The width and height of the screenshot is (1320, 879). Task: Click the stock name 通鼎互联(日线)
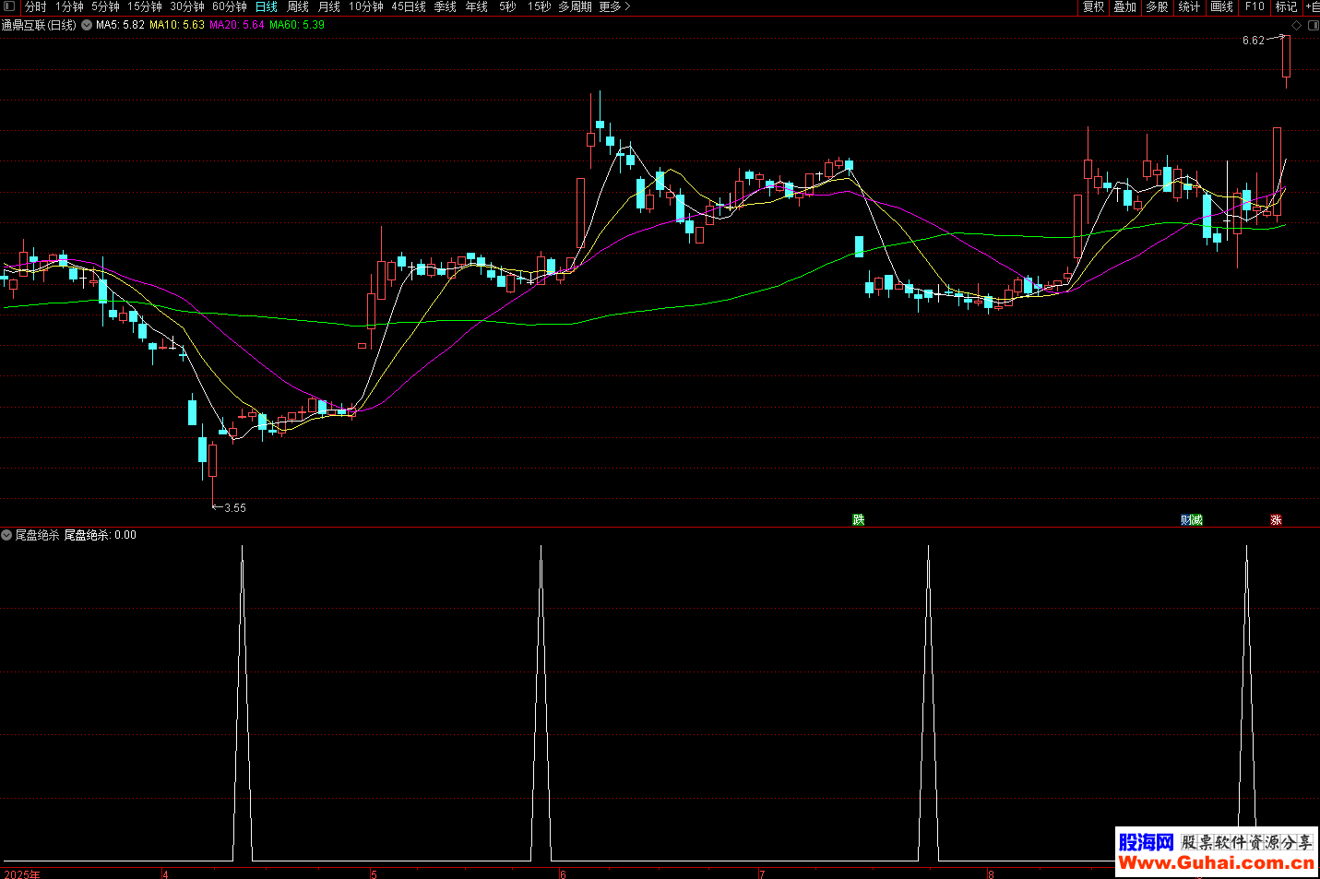point(39,25)
